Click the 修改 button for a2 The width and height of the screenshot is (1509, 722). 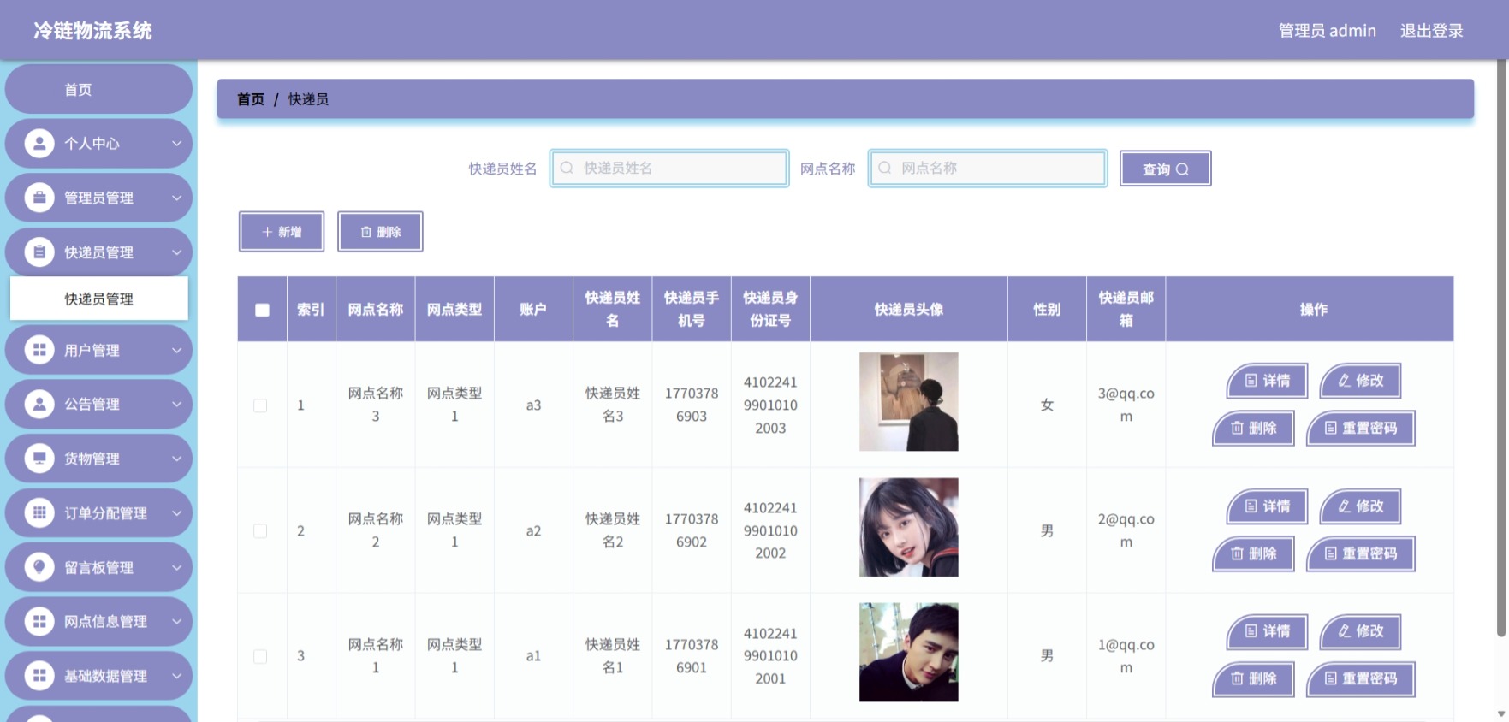(x=1360, y=506)
